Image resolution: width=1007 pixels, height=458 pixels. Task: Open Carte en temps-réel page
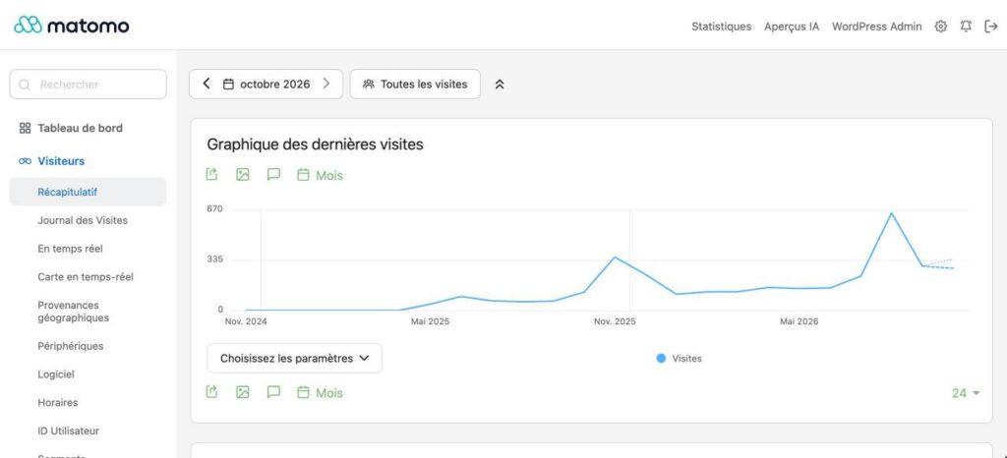click(86, 276)
